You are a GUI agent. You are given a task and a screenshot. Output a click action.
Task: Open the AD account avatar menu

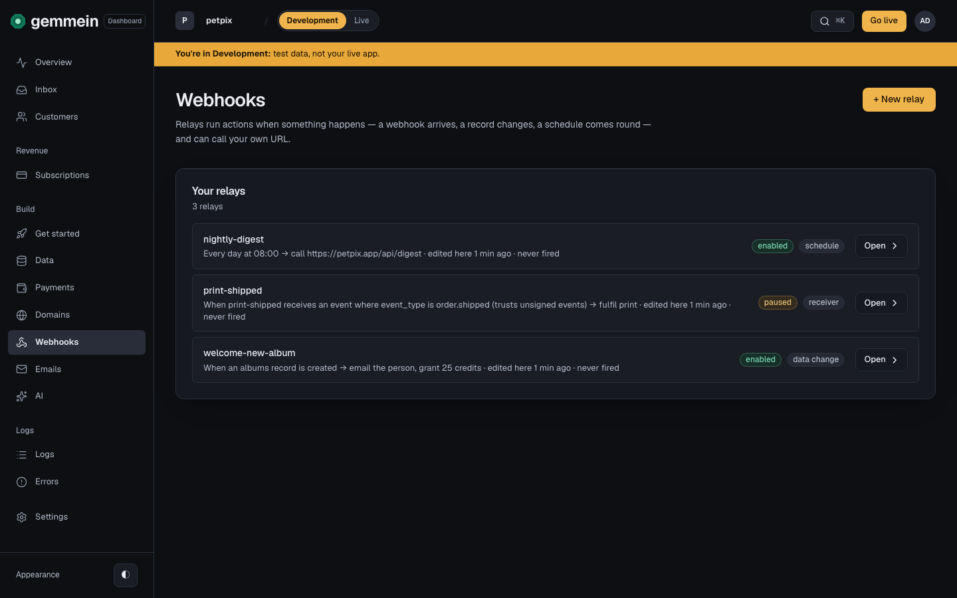pyautogui.click(x=925, y=21)
